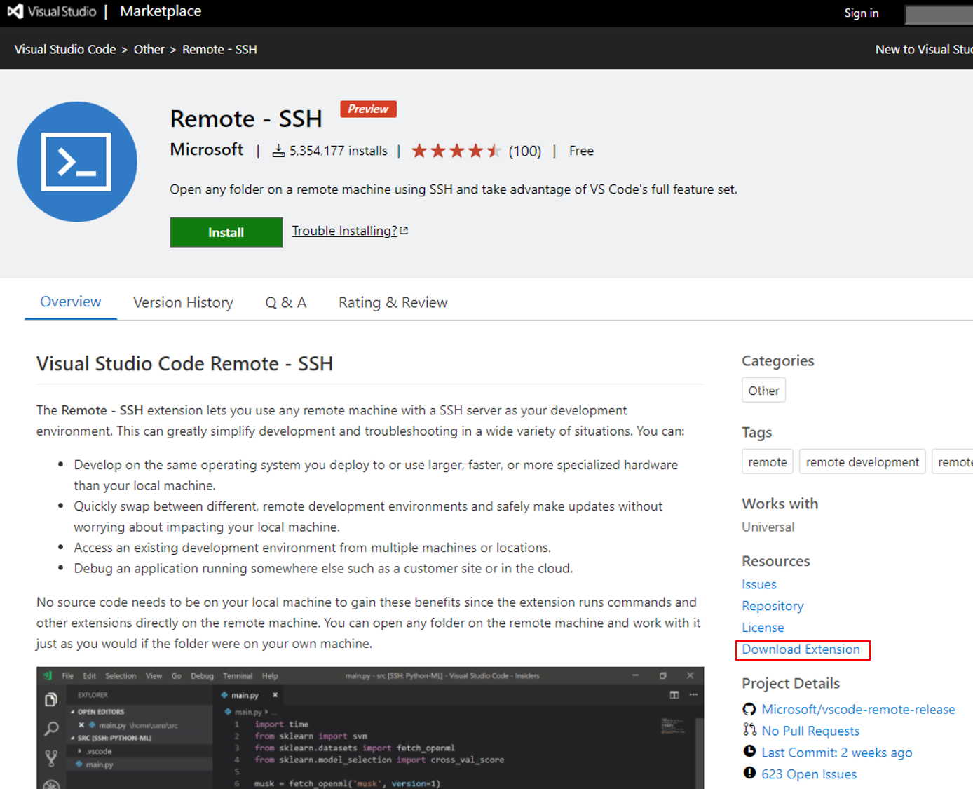Open the License resource link
Image resolution: width=973 pixels, height=789 pixels.
pos(763,628)
